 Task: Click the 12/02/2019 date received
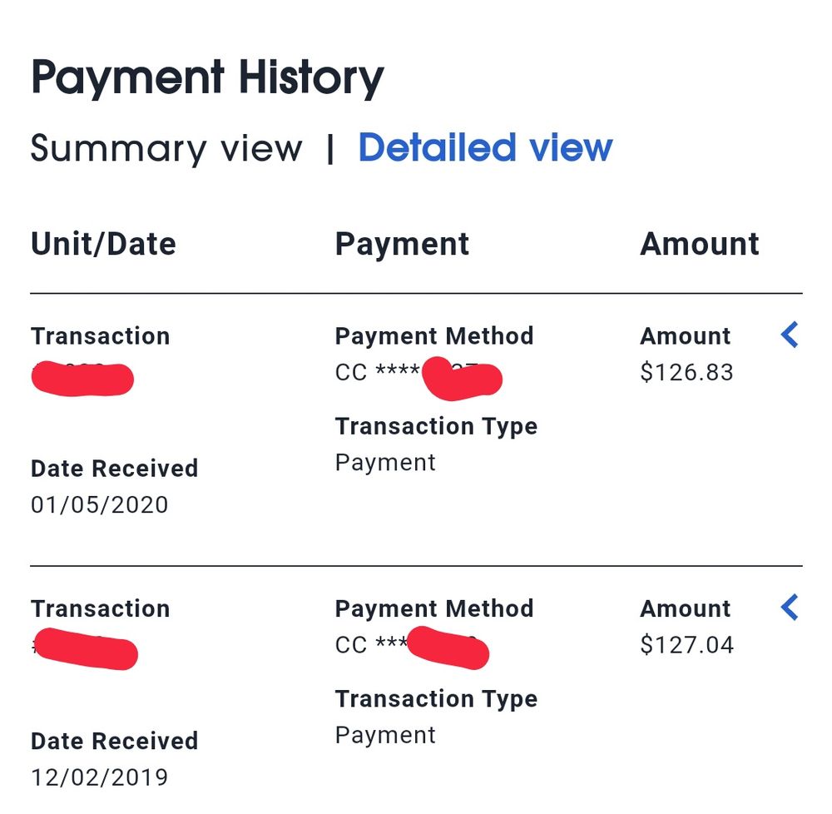[x=99, y=777]
